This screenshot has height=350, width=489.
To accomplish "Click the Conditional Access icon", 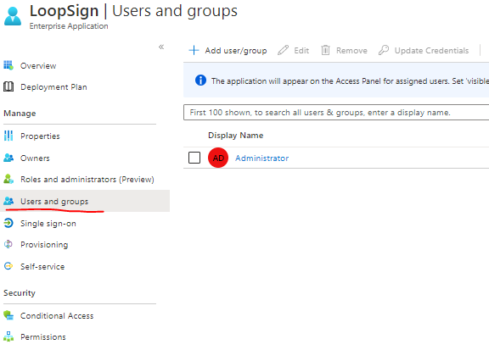I will click(8, 315).
